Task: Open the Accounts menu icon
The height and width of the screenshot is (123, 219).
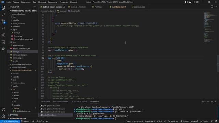Action: point(3,109)
